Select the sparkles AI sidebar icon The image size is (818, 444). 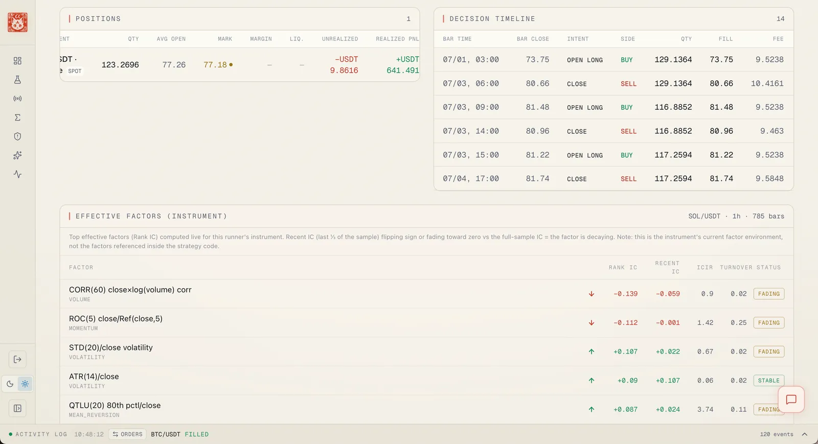click(17, 155)
